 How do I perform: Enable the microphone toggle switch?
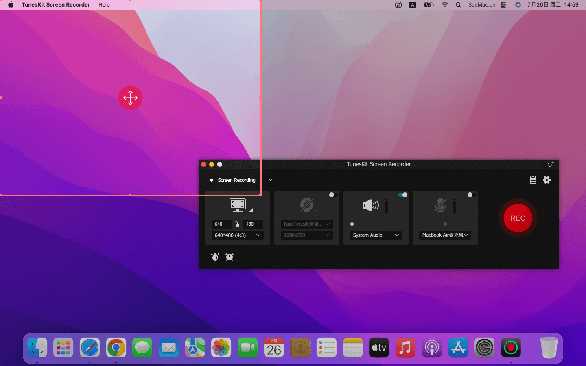tap(472, 195)
